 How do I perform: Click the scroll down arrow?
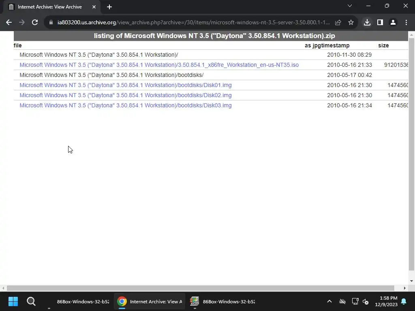(411, 281)
